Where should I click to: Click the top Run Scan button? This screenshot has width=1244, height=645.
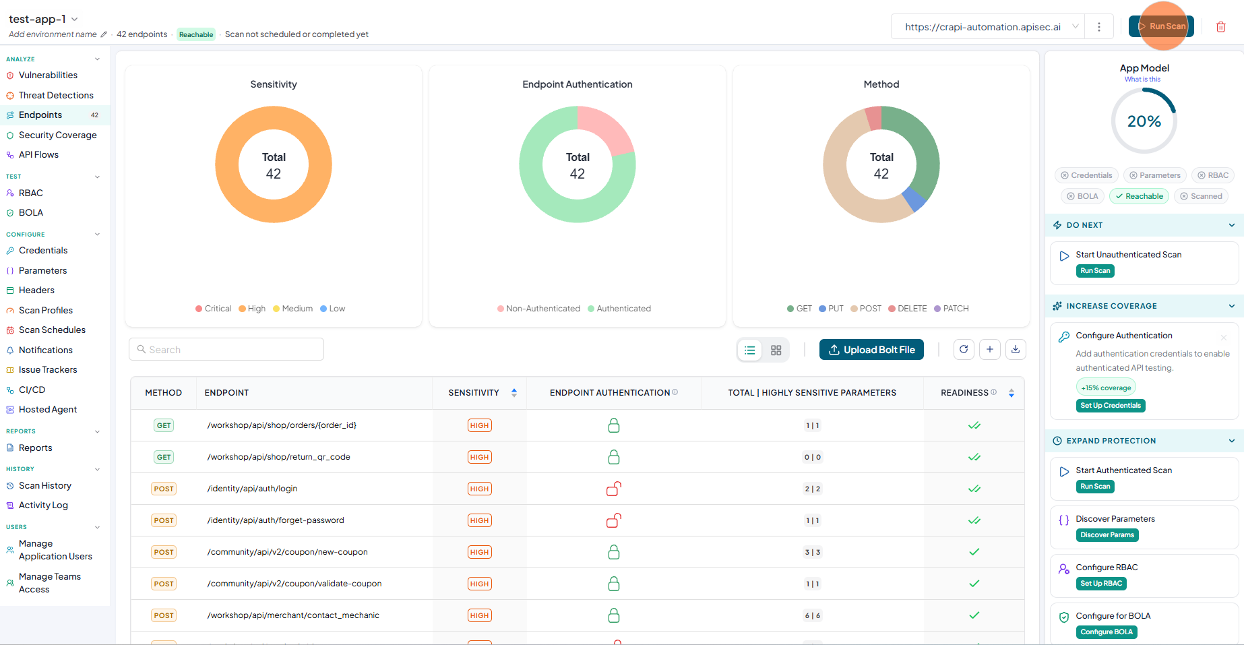[x=1161, y=26]
